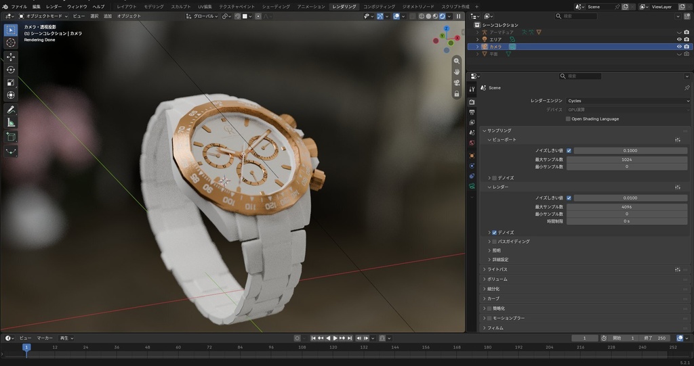Toggle render ノイズしきい値 checkbox
Screen dimensions: 694x366
click(569, 198)
